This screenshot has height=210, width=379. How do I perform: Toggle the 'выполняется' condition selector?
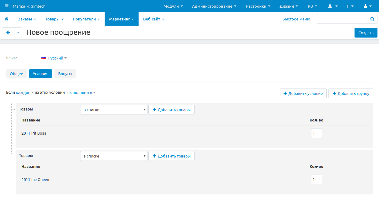click(81, 92)
